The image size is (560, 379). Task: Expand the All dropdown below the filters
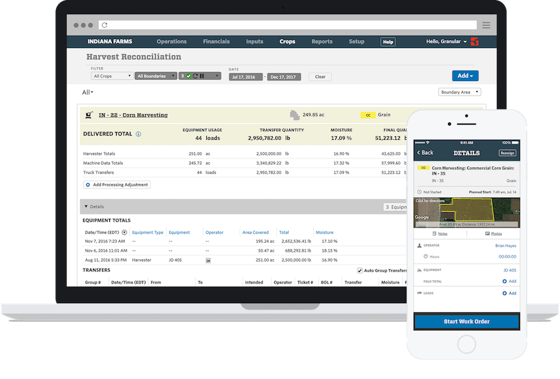[x=88, y=92]
